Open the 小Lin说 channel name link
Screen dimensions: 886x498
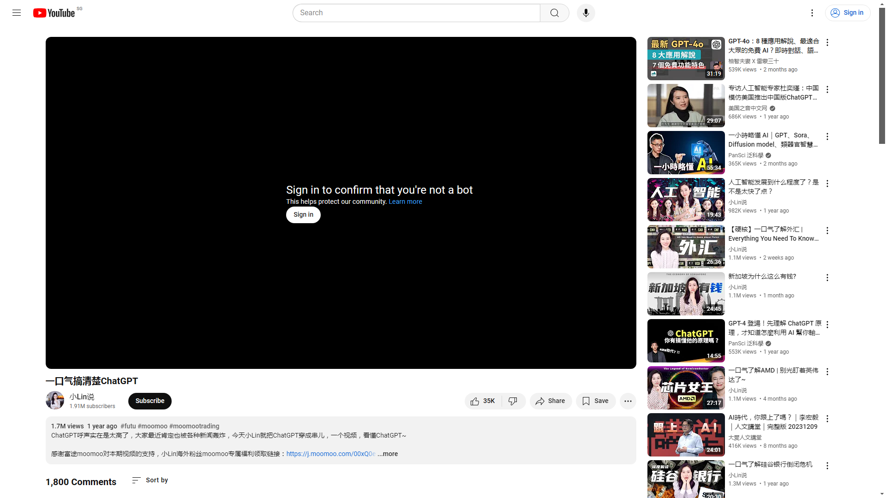coord(82,397)
